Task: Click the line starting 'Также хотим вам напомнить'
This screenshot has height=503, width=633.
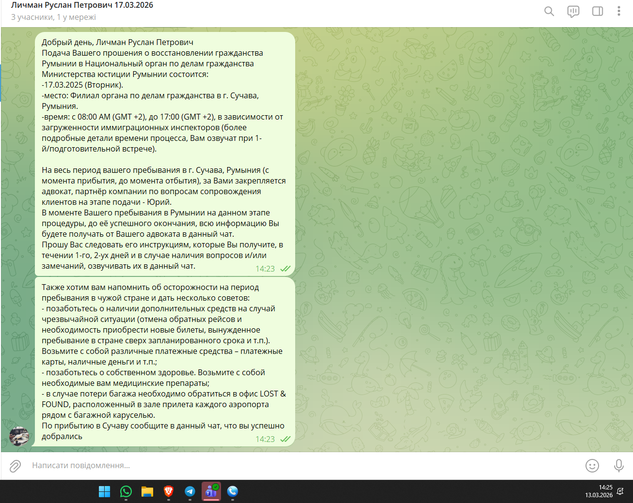Action: pos(150,288)
